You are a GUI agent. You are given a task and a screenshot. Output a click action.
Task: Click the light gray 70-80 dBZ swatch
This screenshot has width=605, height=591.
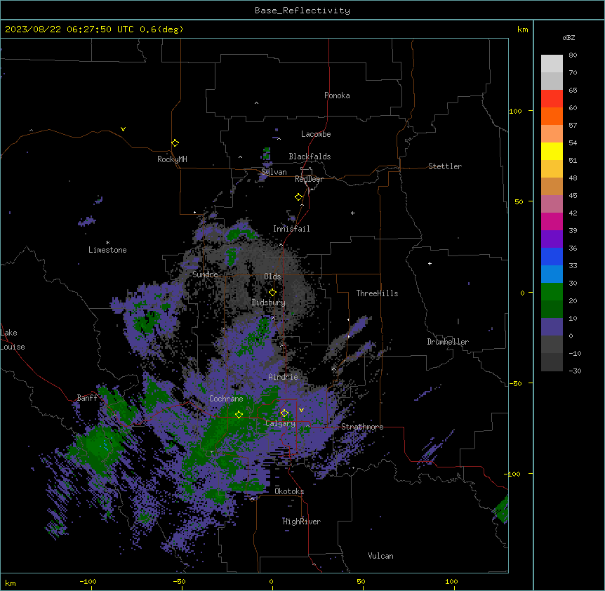(x=552, y=64)
